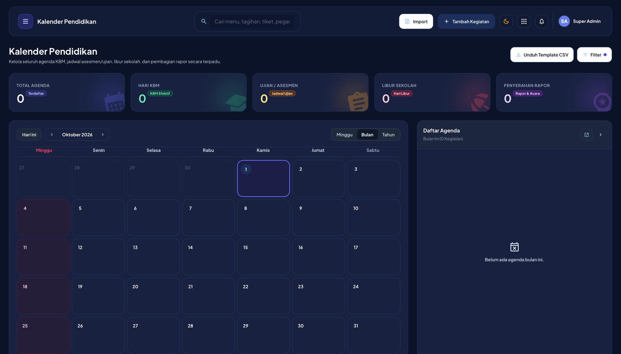Image resolution: width=621 pixels, height=354 pixels.
Task: Focus the search menu input field
Action: [252, 21]
